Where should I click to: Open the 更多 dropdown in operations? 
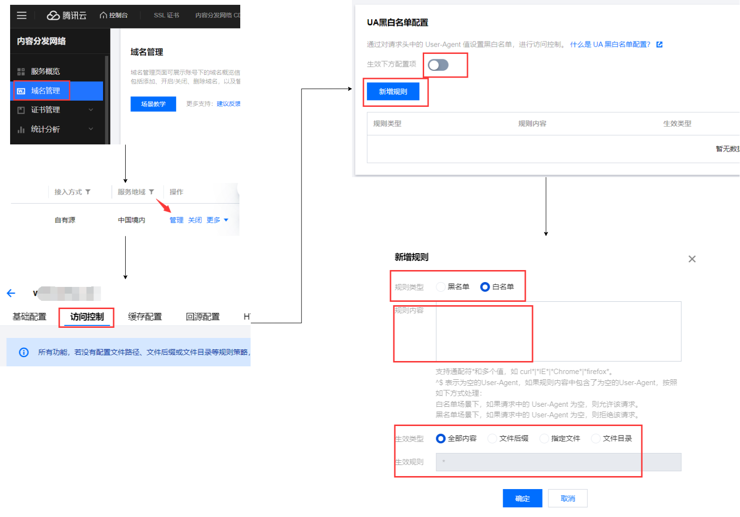pos(218,220)
